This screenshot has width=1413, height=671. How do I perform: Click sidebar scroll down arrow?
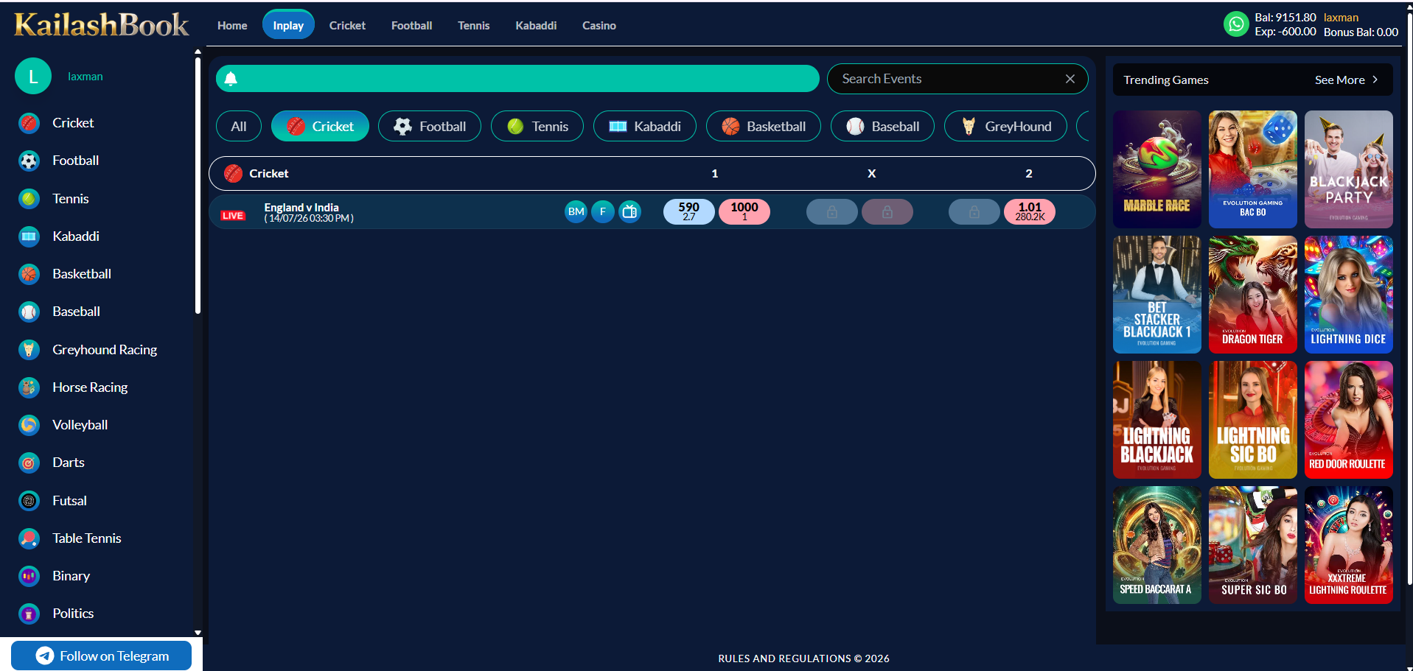pos(198,632)
